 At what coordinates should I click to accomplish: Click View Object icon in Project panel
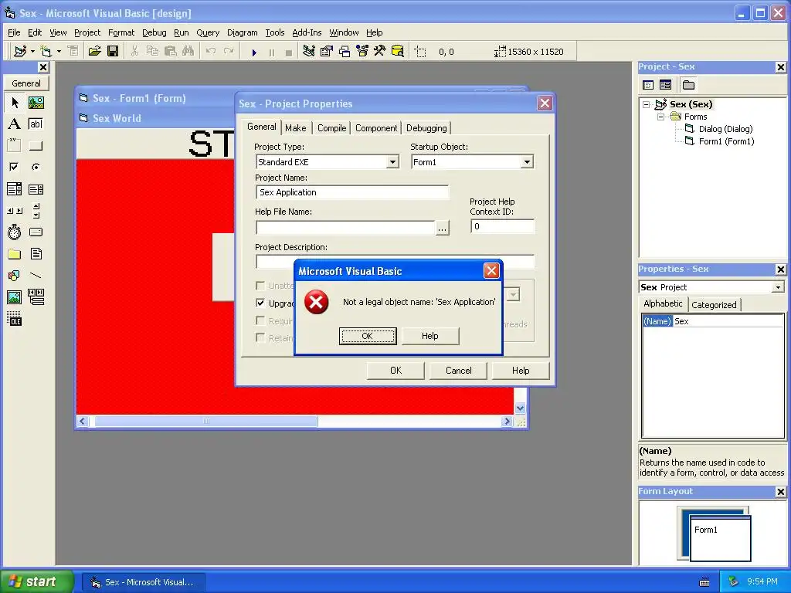pos(665,85)
